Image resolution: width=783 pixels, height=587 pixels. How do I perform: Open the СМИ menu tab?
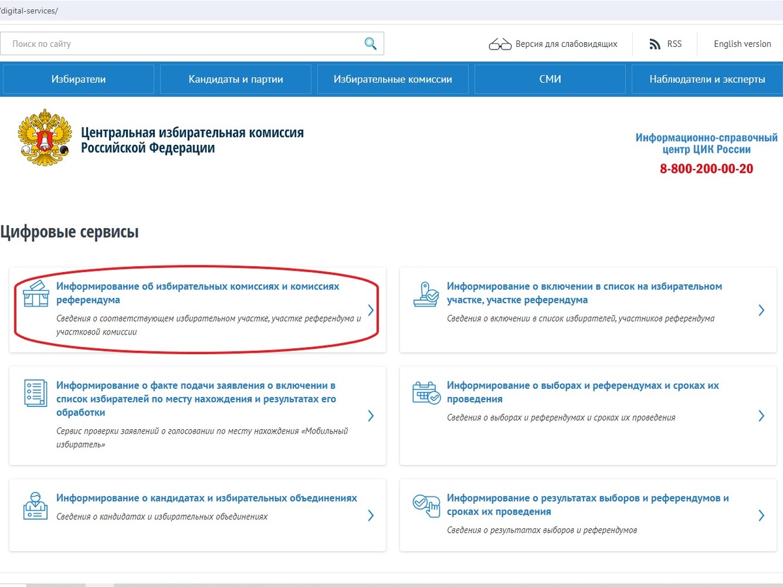550,79
